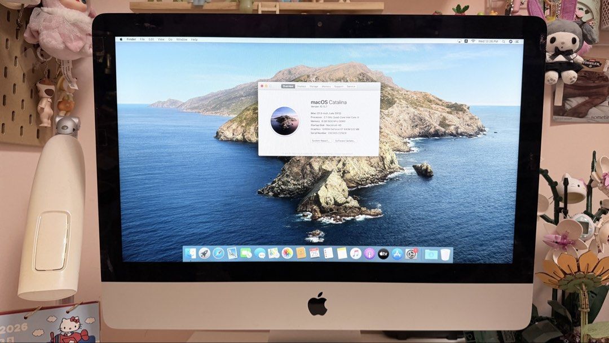Open Podcasts purple icon in Dock

click(369, 254)
